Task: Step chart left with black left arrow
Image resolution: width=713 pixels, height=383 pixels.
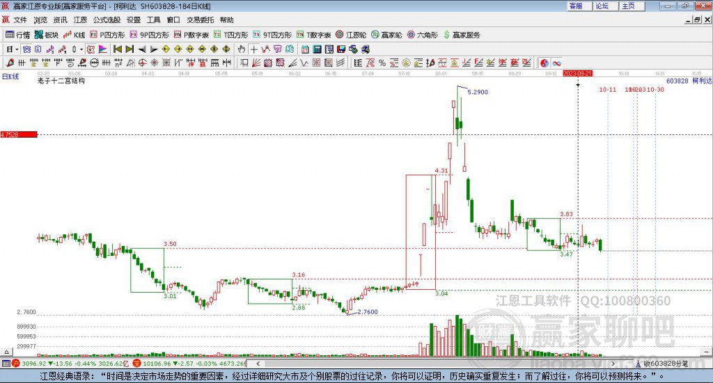Action: tap(142, 49)
